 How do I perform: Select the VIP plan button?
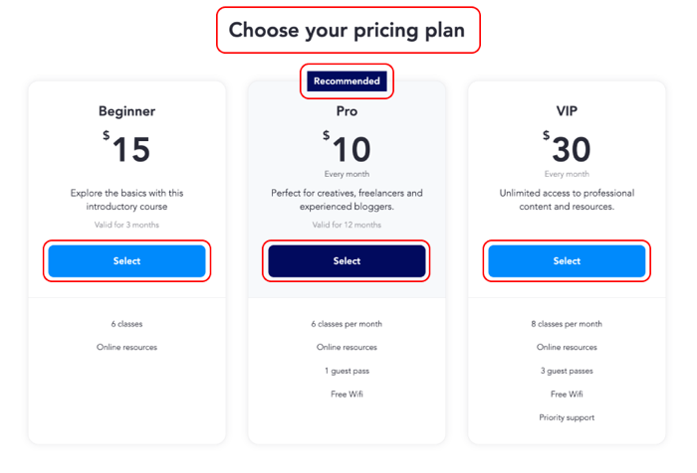coord(567,261)
